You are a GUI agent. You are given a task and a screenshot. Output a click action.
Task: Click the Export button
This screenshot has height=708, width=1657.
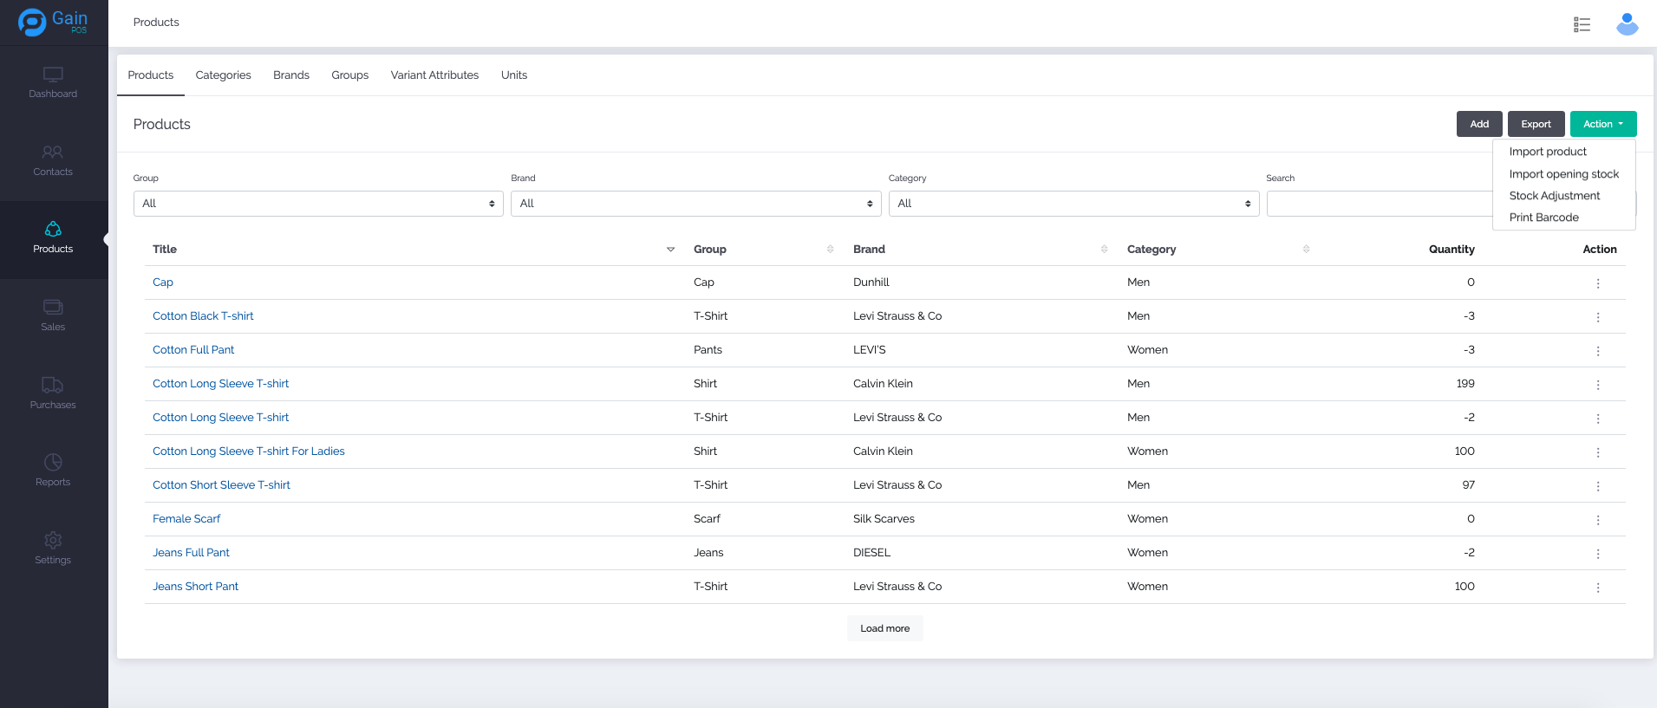pos(1535,124)
